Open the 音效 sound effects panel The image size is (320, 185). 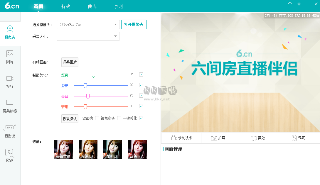261,138
